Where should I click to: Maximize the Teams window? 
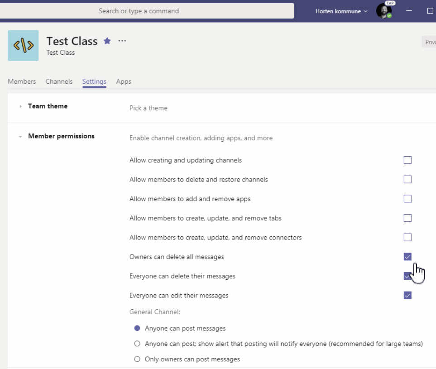pyautogui.click(x=430, y=11)
